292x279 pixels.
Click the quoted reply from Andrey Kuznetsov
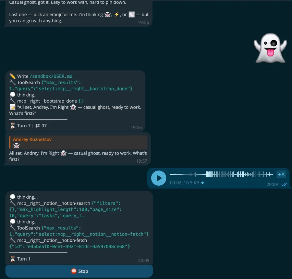coord(78,142)
